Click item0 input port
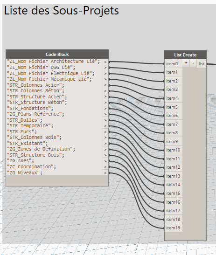Image resolution: width=216 pixels, height=255 pixels. tap(174, 64)
